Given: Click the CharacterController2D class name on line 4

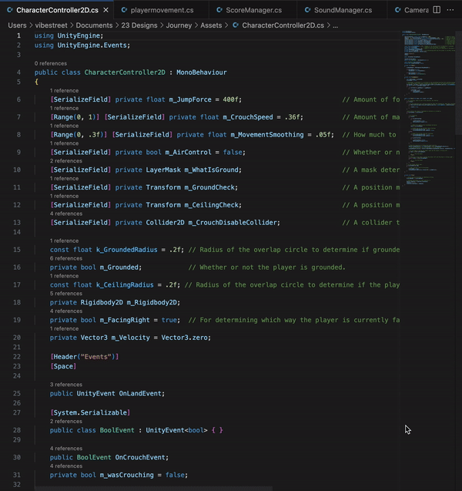Looking at the screenshot, I should (125, 72).
